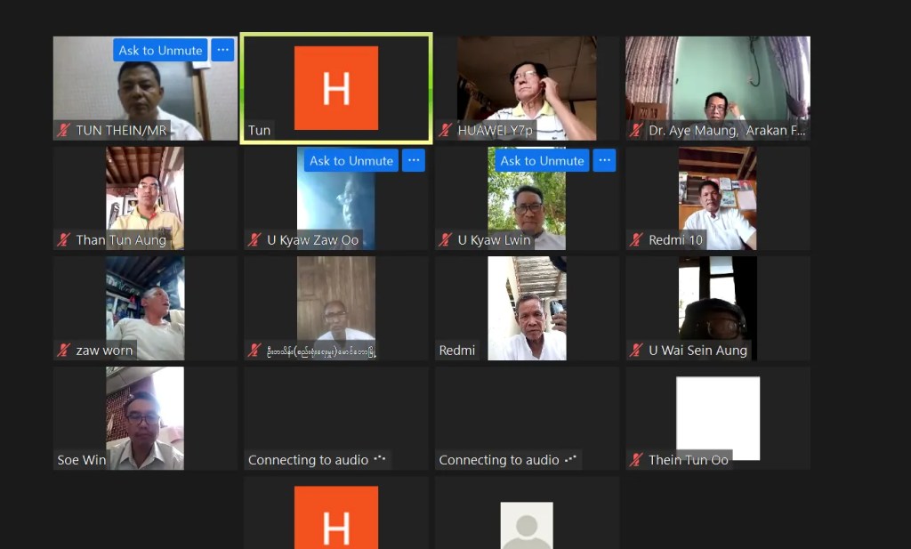Click muted microphone icon beside zaw worn
This screenshot has width=911, height=549.
(64, 351)
